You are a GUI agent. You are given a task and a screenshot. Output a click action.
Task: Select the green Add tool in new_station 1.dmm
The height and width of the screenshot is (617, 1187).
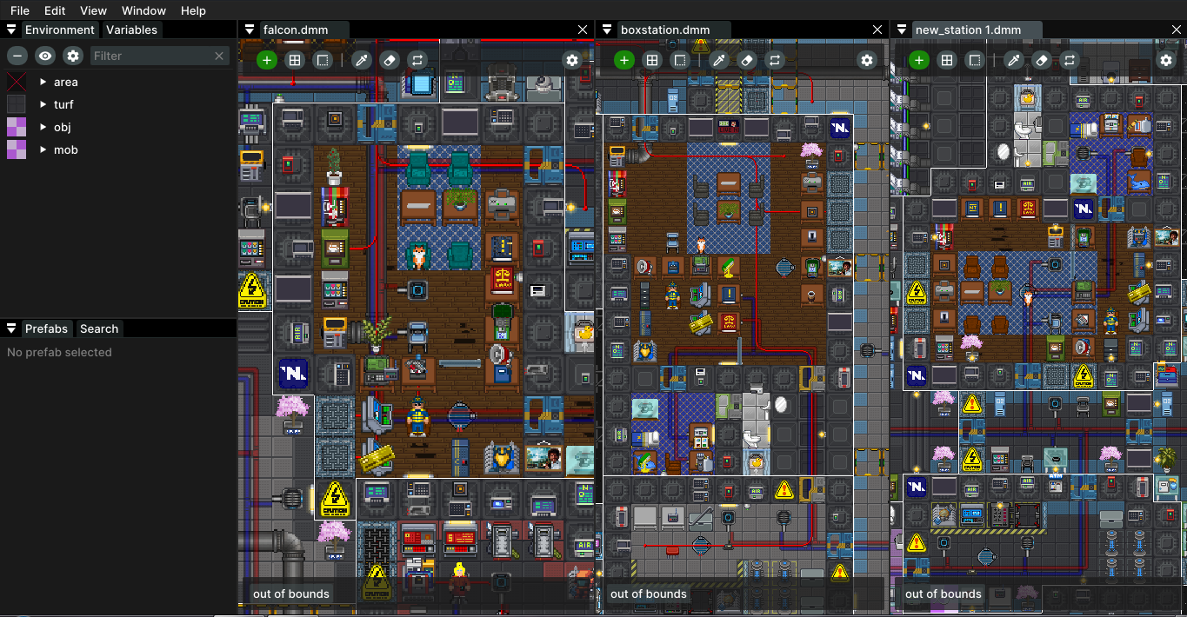click(x=919, y=60)
